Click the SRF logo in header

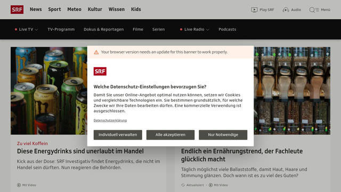click(x=17, y=10)
